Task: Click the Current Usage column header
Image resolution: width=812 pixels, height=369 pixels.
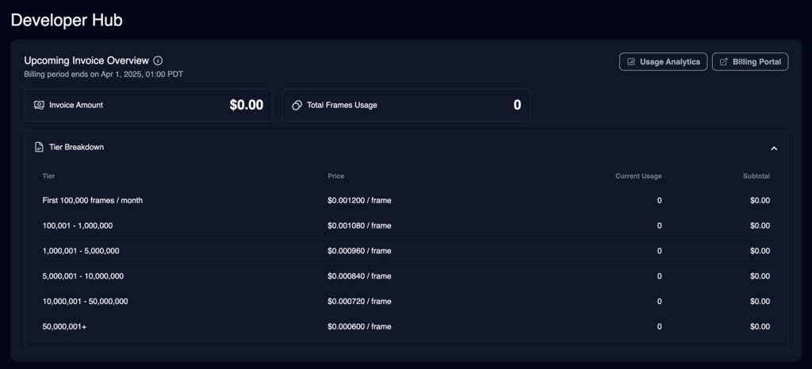Action: tap(638, 176)
